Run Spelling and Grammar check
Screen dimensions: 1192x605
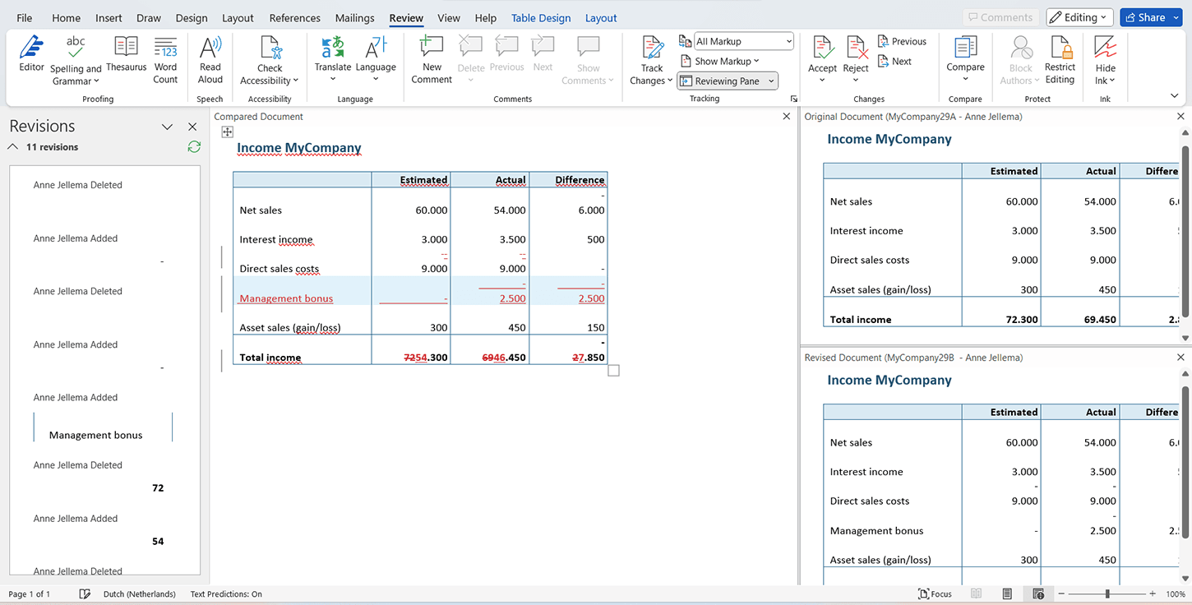[x=76, y=58]
